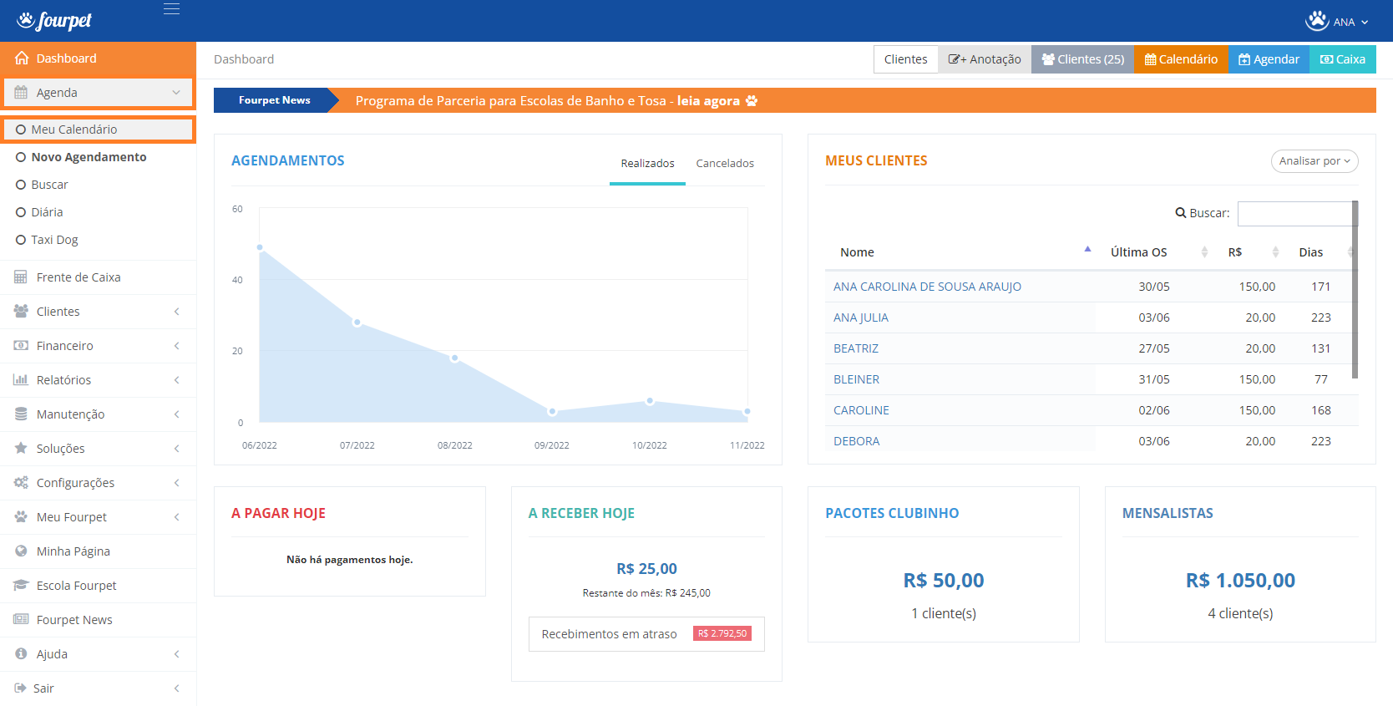Click the R$ 2.792,50 overdue badge
Viewport: 1393px width, 706px height.
722,633
